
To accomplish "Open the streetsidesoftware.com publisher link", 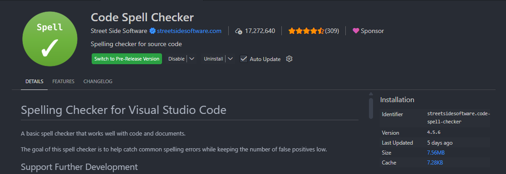I will (x=189, y=31).
